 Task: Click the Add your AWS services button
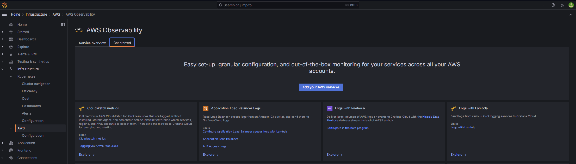point(321,87)
